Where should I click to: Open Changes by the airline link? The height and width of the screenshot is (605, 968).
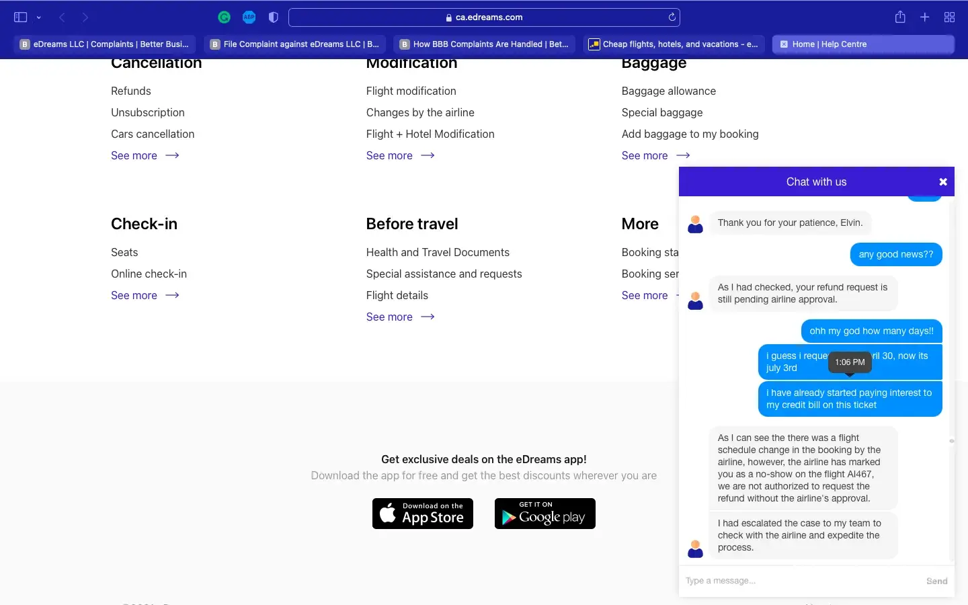click(x=420, y=112)
